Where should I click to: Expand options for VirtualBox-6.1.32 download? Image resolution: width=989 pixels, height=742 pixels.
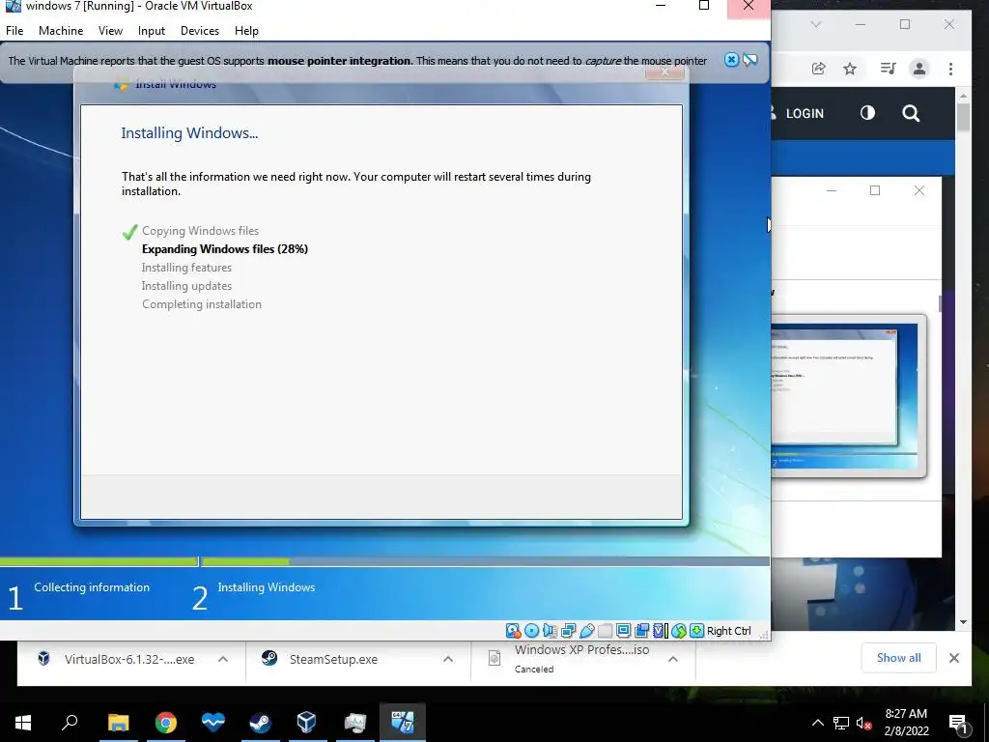(223, 659)
